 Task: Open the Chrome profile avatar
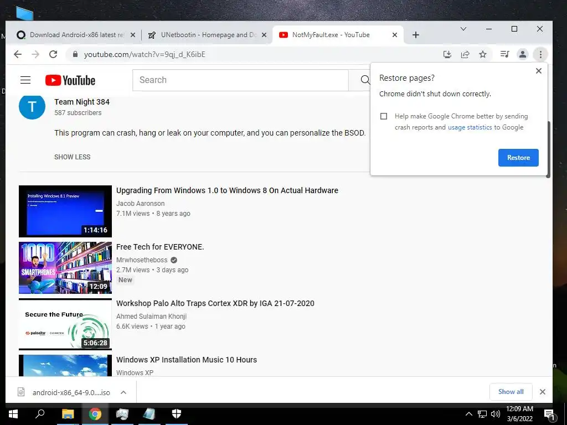(x=523, y=54)
